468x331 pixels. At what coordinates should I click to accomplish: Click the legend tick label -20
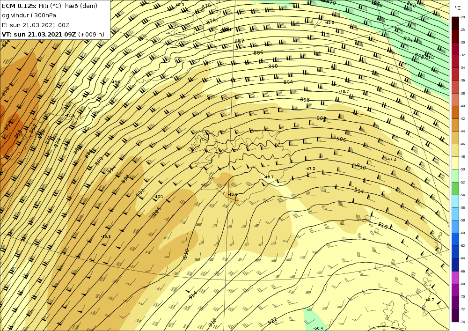[x=463, y=17]
